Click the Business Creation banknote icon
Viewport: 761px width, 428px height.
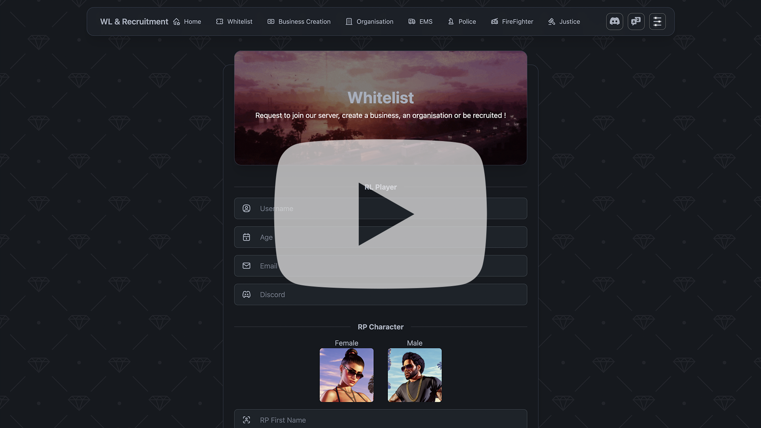click(271, 21)
